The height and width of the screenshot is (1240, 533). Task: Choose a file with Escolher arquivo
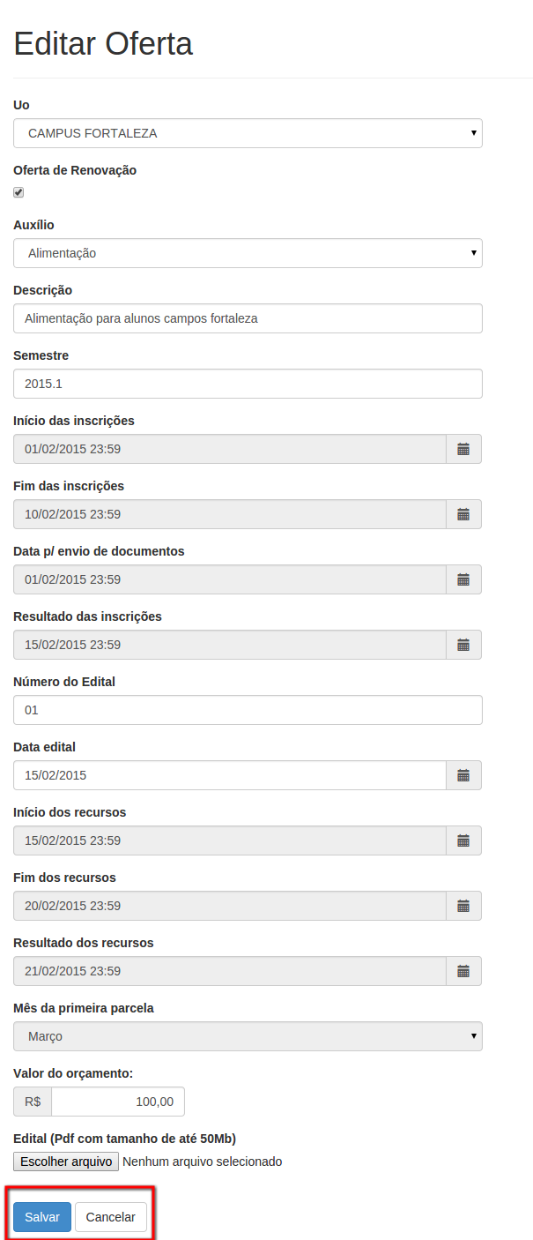66,1162
